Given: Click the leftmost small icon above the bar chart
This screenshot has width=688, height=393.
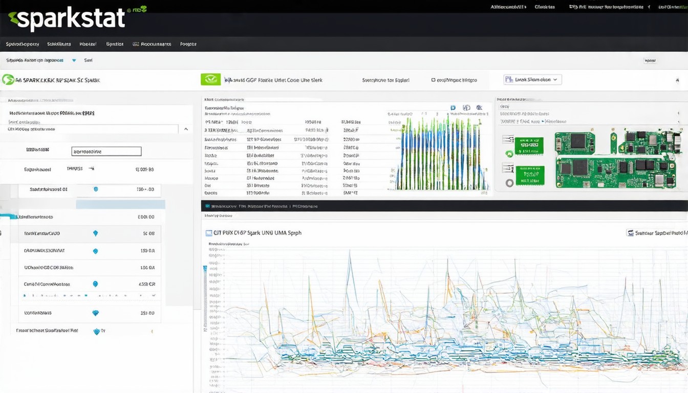Looking at the screenshot, I should (x=453, y=108).
